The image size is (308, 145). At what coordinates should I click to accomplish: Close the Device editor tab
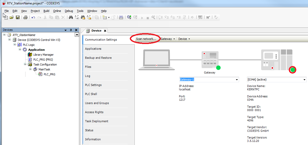click(x=105, y=31)
